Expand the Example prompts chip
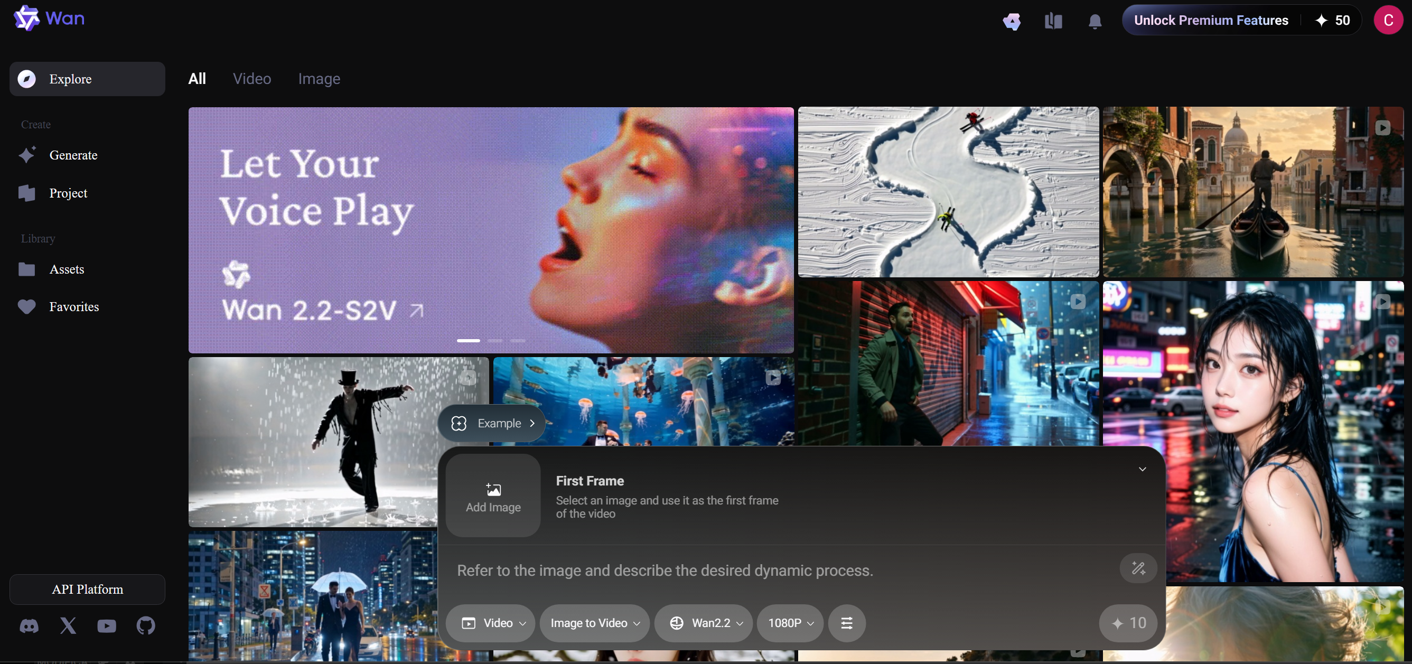 (x=492, y=423)
